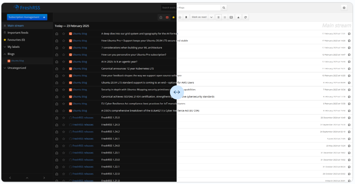Toggle the red unread articles filter
Image resolution: width=355 pixels, height=184 pixels.
[x=167, y=18]
